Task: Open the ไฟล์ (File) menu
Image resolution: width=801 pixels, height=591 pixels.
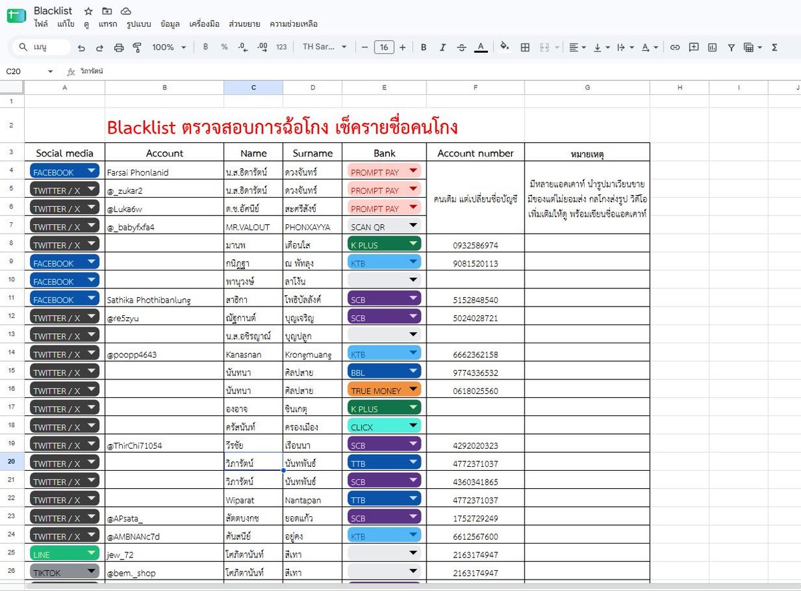Action: coord(41,24)
